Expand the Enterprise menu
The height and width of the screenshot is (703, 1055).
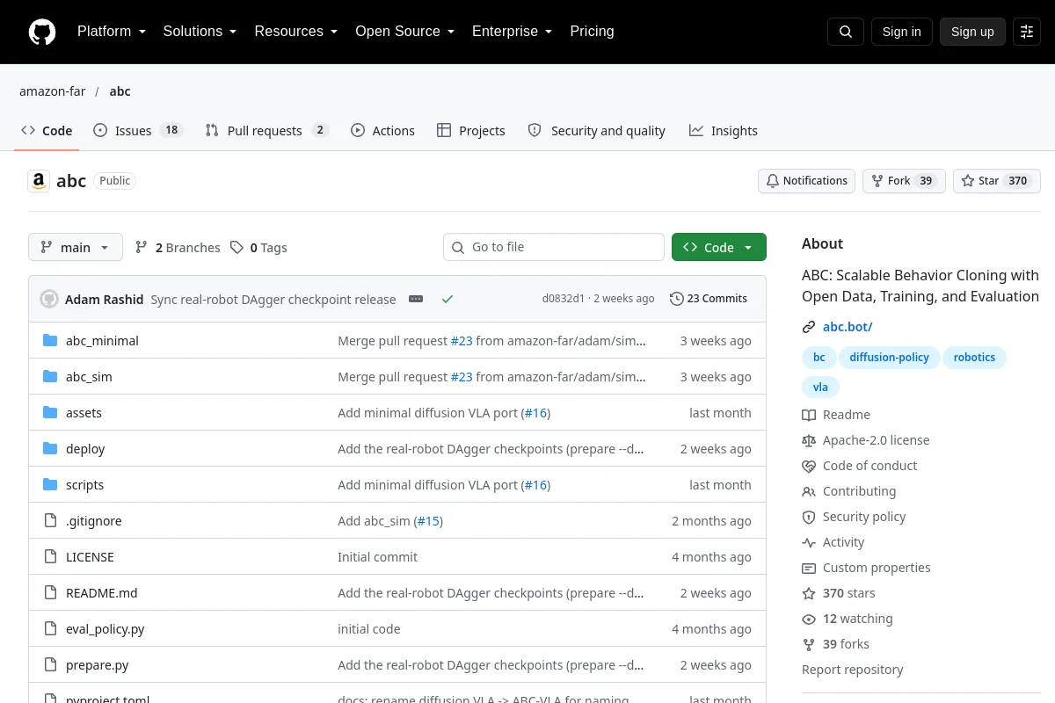point(513,32)
